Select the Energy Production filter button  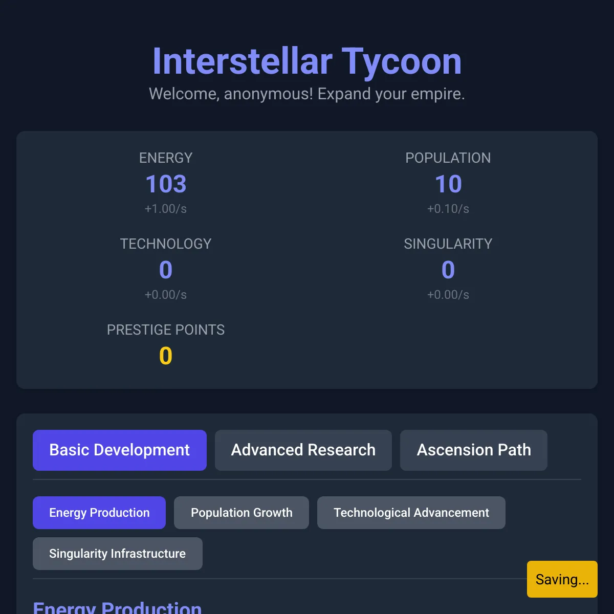99,512
